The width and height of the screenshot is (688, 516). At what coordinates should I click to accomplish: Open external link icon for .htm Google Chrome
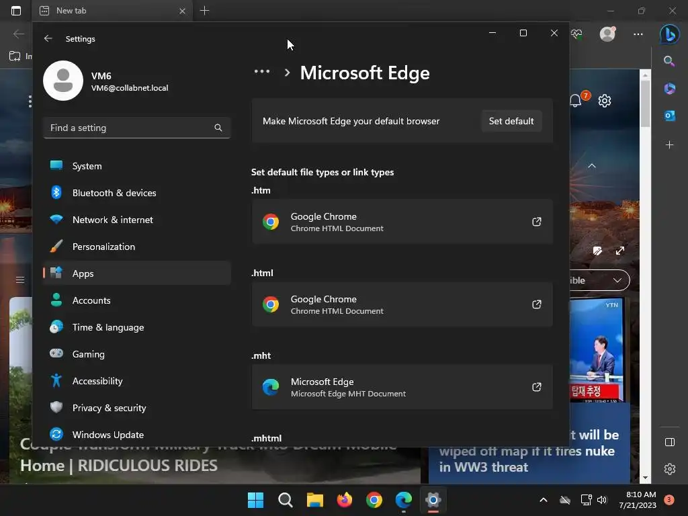(x=536, y=222)
